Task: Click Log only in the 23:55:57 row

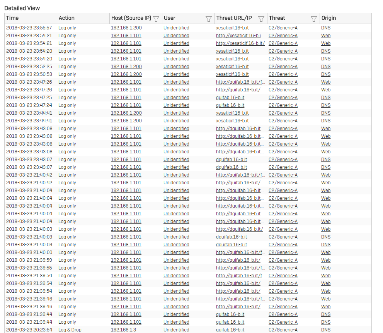Action: coord(67,28)
